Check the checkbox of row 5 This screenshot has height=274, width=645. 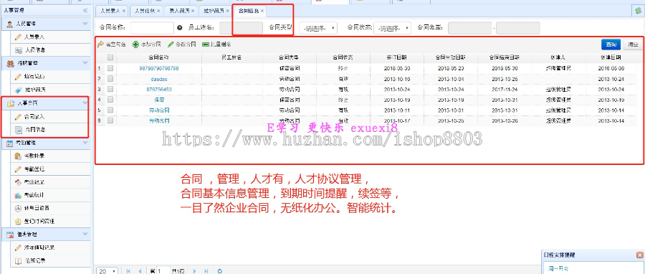coord(110,110)
